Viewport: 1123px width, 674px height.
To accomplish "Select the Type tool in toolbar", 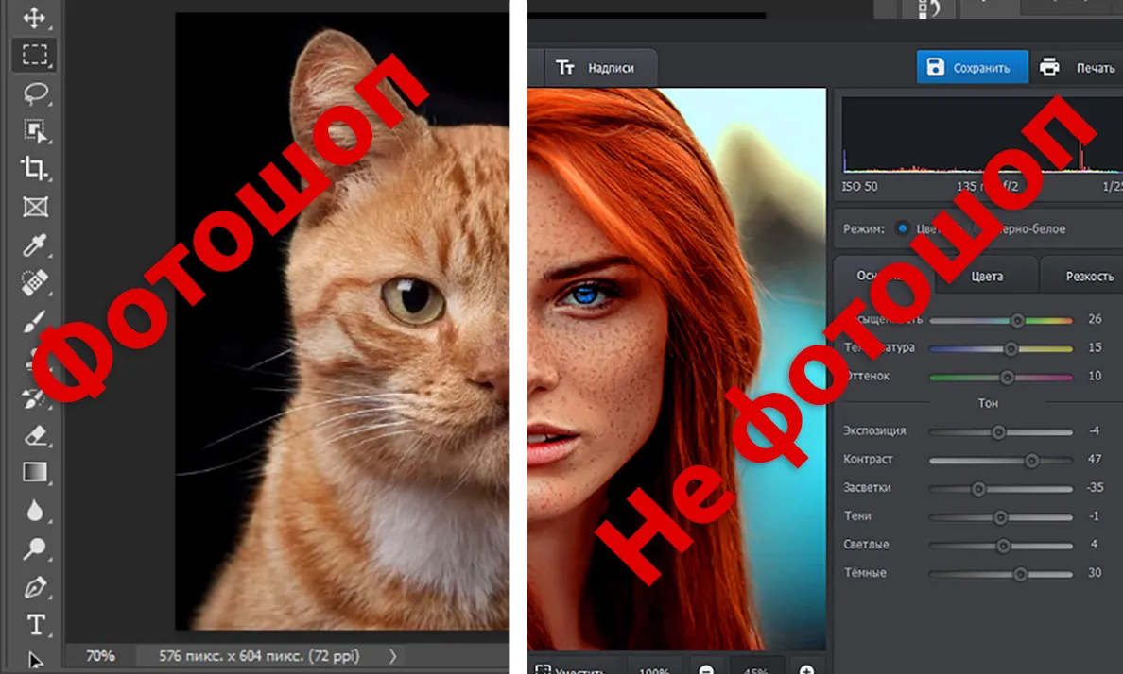I will (x=36, y=625).
